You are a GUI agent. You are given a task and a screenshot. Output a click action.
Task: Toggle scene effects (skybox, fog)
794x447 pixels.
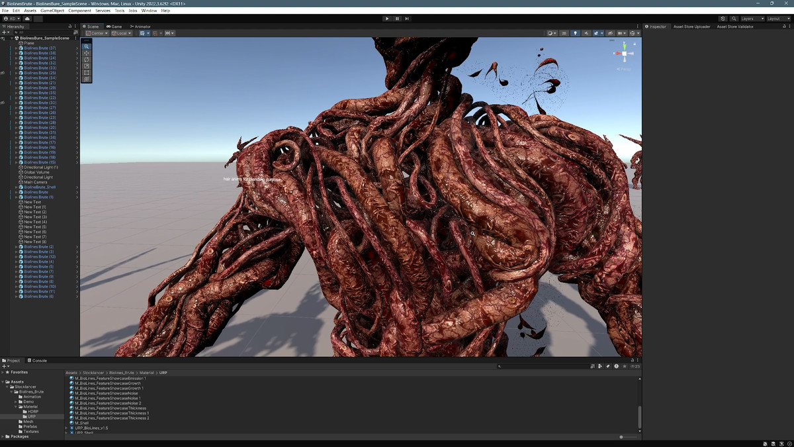[597, 33]
